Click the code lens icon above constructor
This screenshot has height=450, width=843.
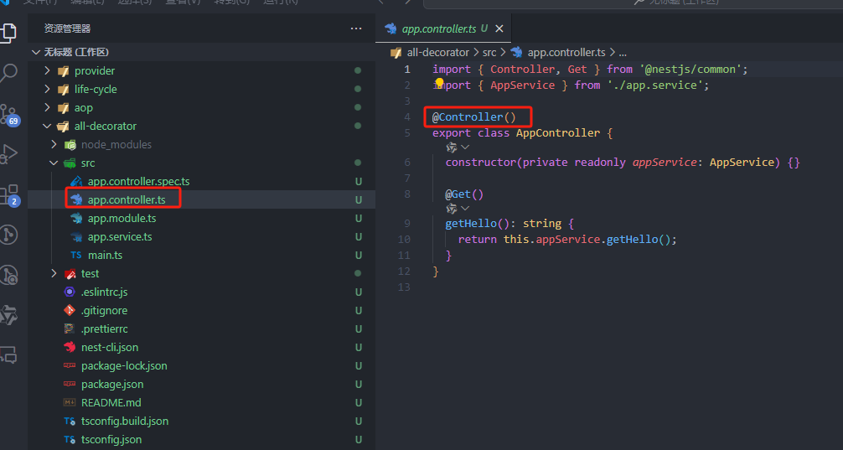tap(452, 147)
